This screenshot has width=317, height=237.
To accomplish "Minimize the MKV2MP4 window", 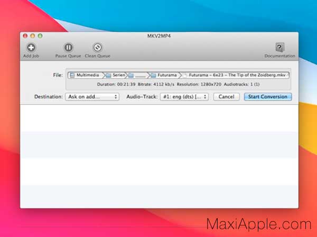I will [33, 36].
